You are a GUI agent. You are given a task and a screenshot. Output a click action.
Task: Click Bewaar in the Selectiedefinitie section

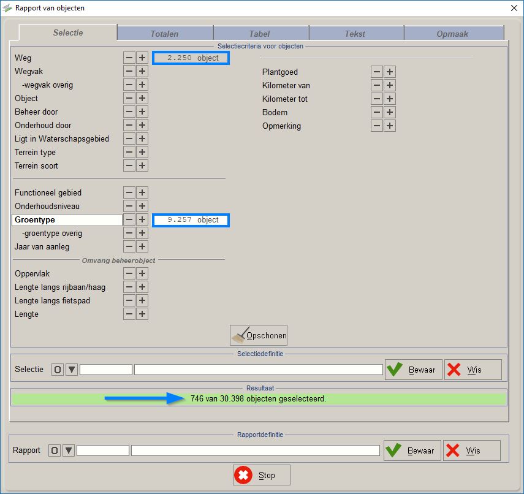[x=413, y=370]
